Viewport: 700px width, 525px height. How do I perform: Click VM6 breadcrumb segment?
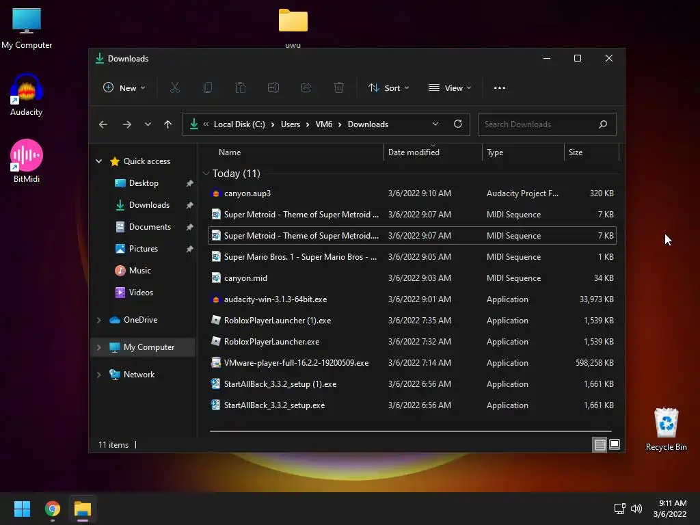pyautogui.click(x=323, y=124)
